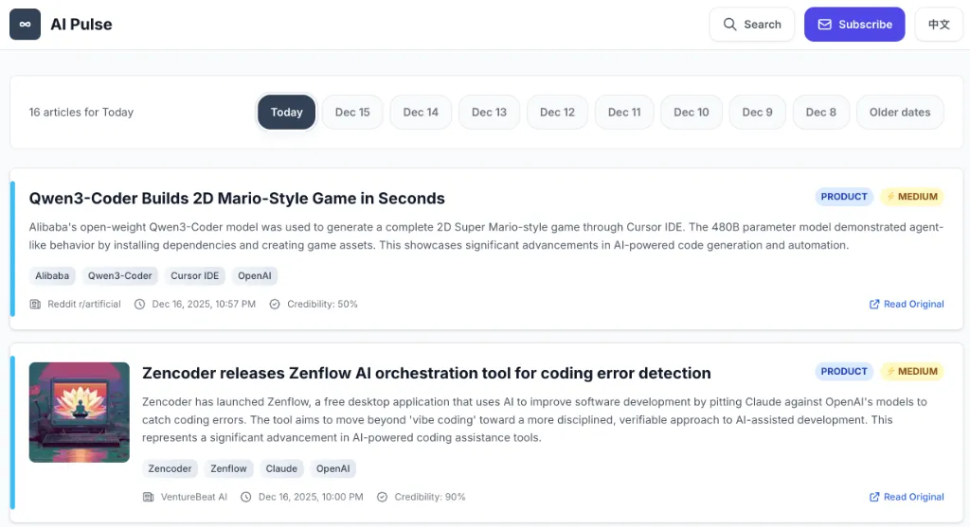Open Read Original link for Qwen3-Coder article
This screenshot has width=970, height=527.
click(907, 304)
